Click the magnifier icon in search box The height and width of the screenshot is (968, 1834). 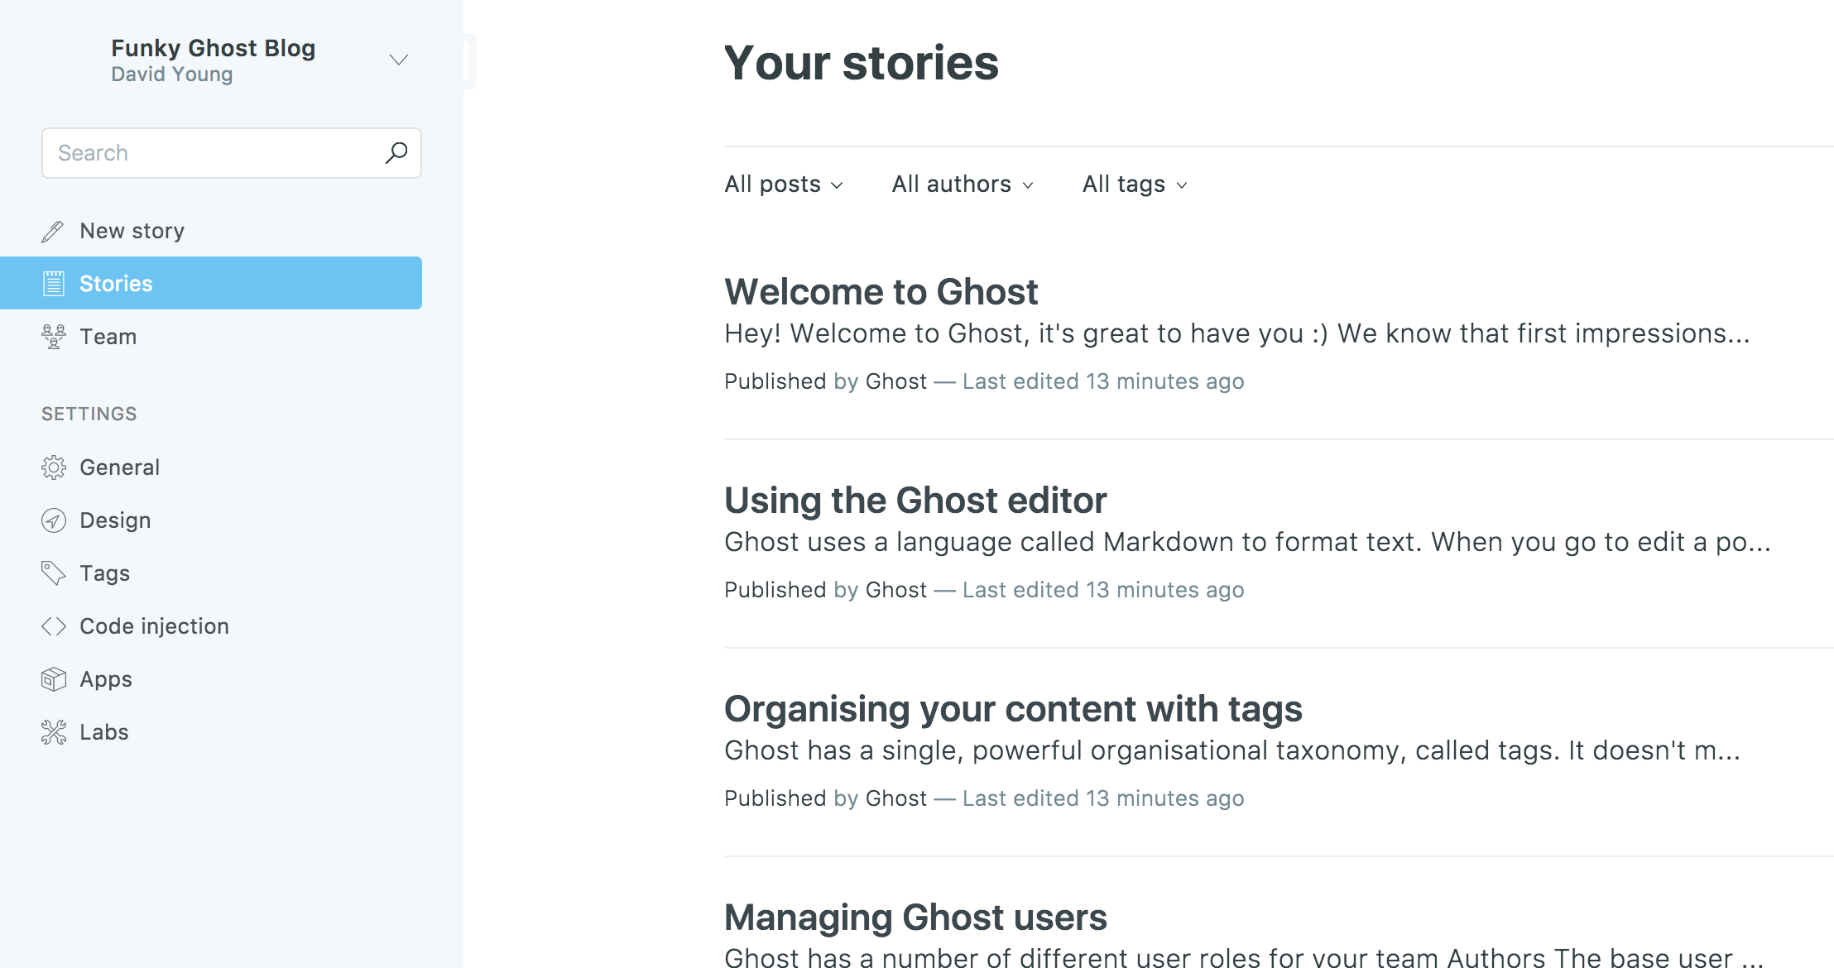(x=396, y=152)
